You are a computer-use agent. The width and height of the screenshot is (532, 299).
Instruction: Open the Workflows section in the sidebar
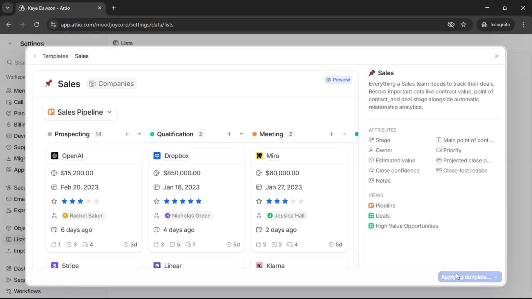tap(28, 291)
